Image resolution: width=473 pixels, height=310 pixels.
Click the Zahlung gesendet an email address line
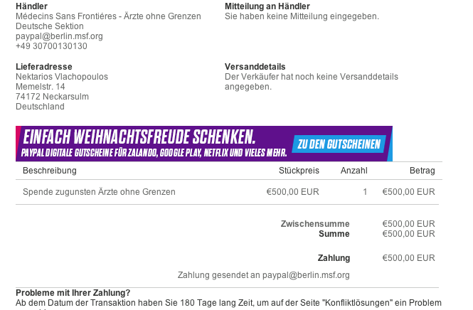point(263,275)
